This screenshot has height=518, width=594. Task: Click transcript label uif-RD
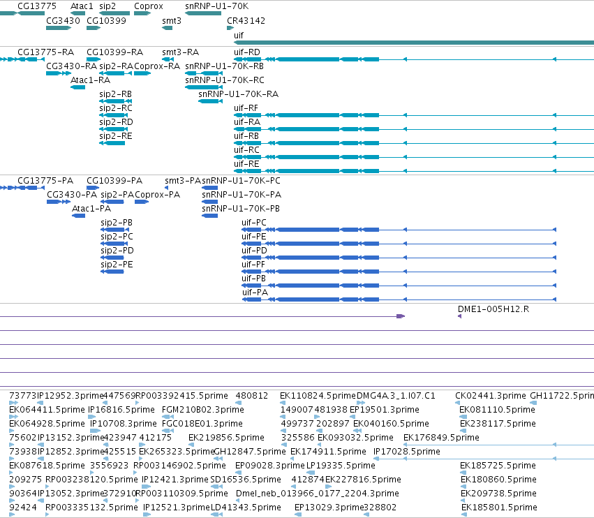[247, 52]
